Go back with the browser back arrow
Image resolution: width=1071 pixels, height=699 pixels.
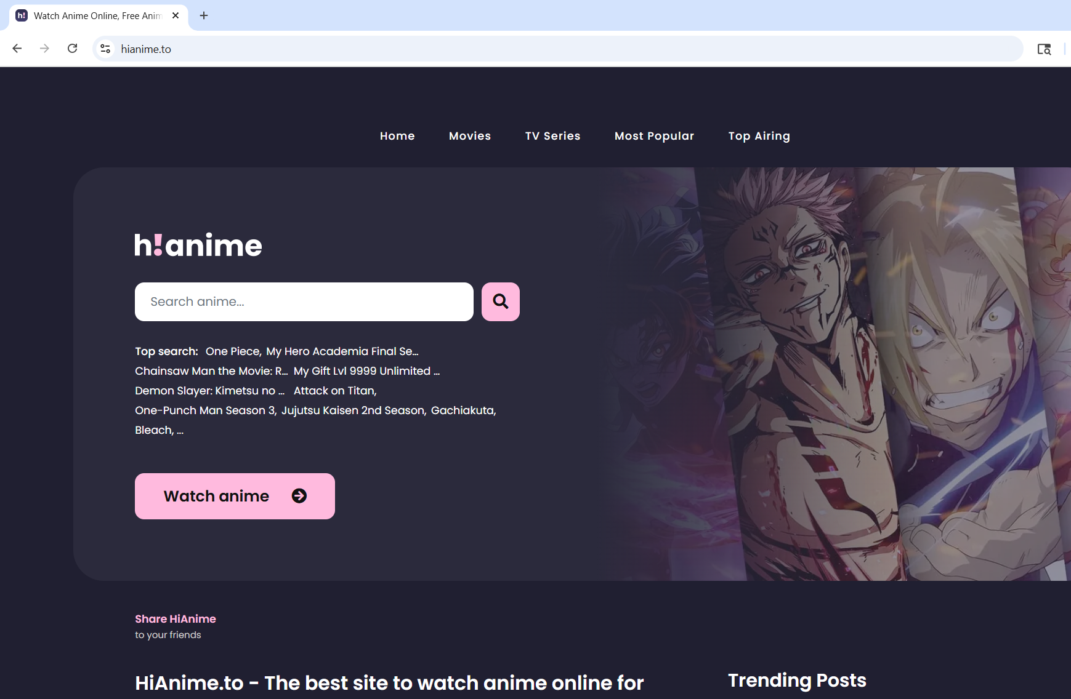click(x=17, y=49)
